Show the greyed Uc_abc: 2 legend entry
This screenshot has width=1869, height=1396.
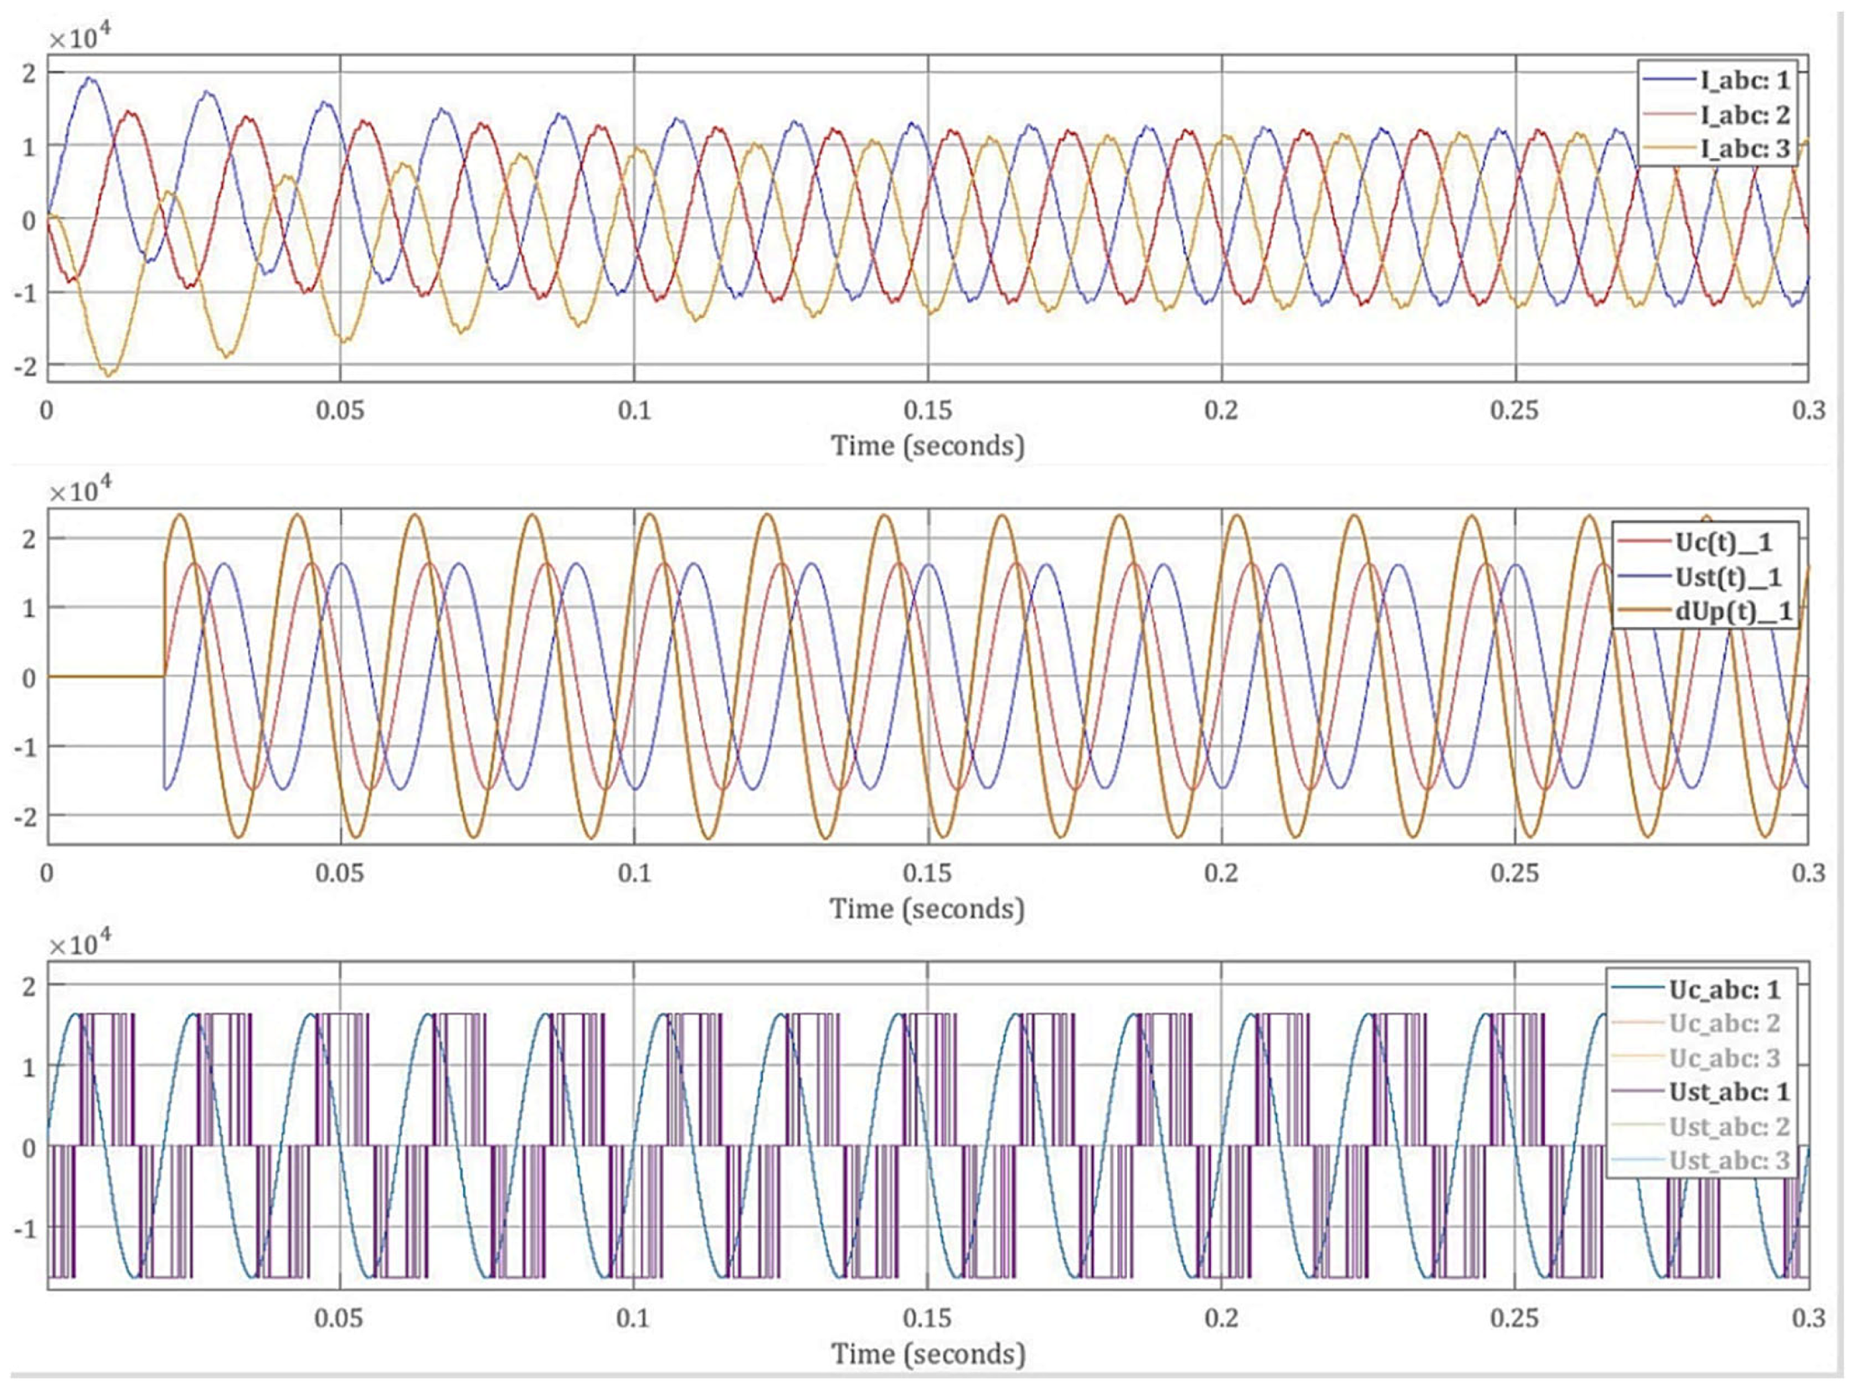[x=1723, y=1024]
